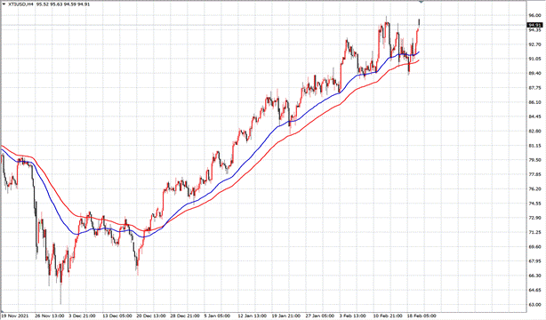Click the dropdown triangle beside XTIUSD,H4

point(4,4)
